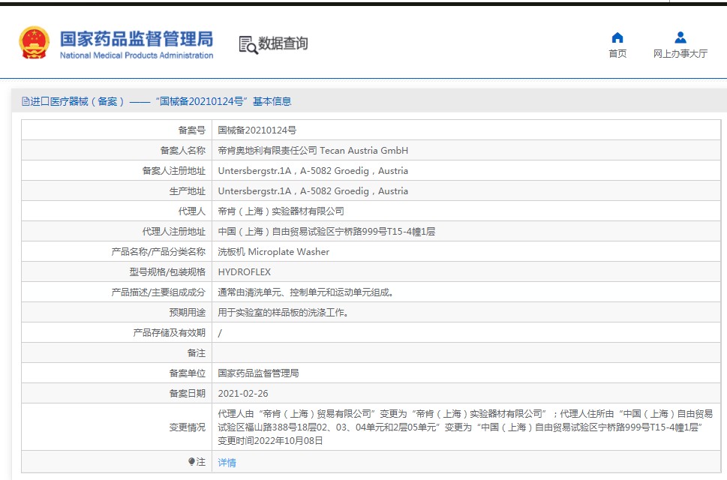Click 国家药品监督管理局 in 备案单位 row
This screenshot has width=727, height=480.
[x=258, y=373]
